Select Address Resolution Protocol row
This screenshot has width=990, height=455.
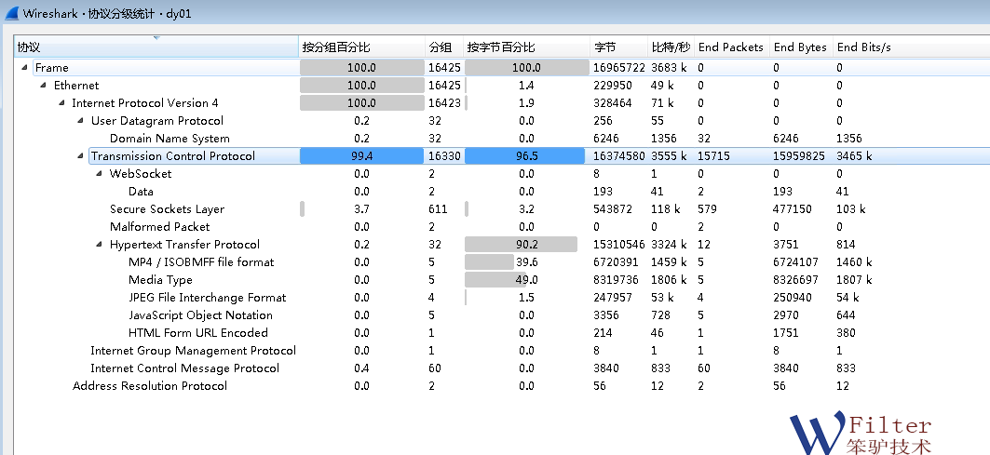(150, 386)
